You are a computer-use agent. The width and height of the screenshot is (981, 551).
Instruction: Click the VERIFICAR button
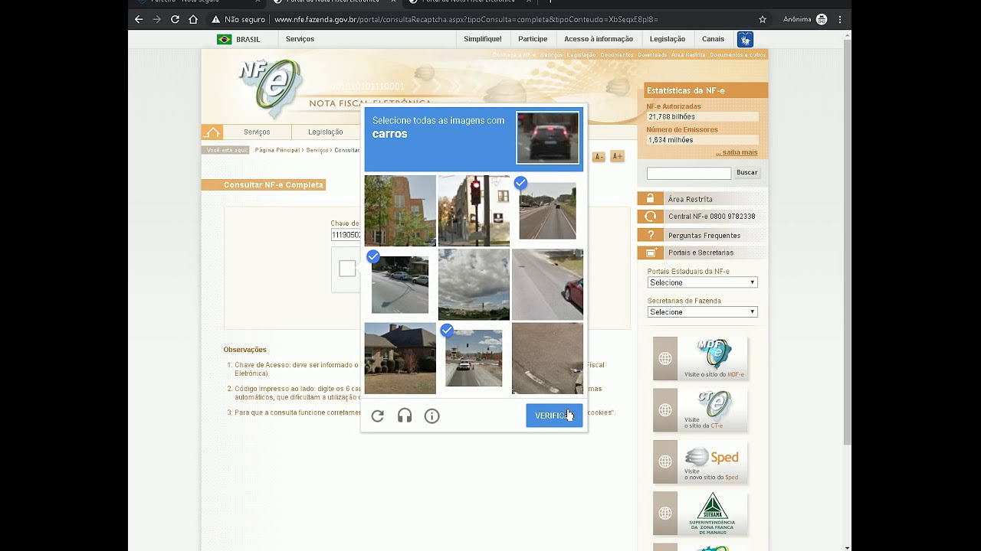pyautogui.click(x=554, y=416)
